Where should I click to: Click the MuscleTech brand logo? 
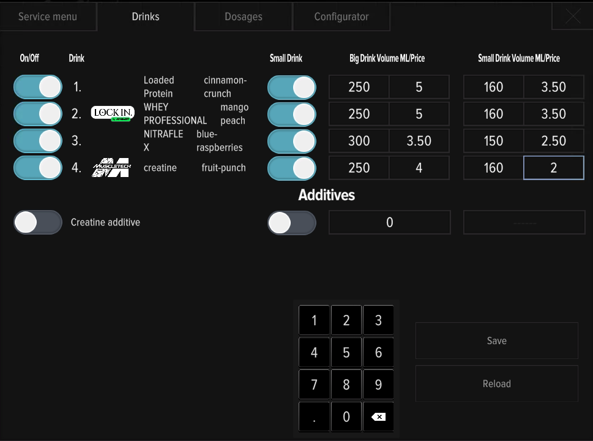click(x=111, y=168)
